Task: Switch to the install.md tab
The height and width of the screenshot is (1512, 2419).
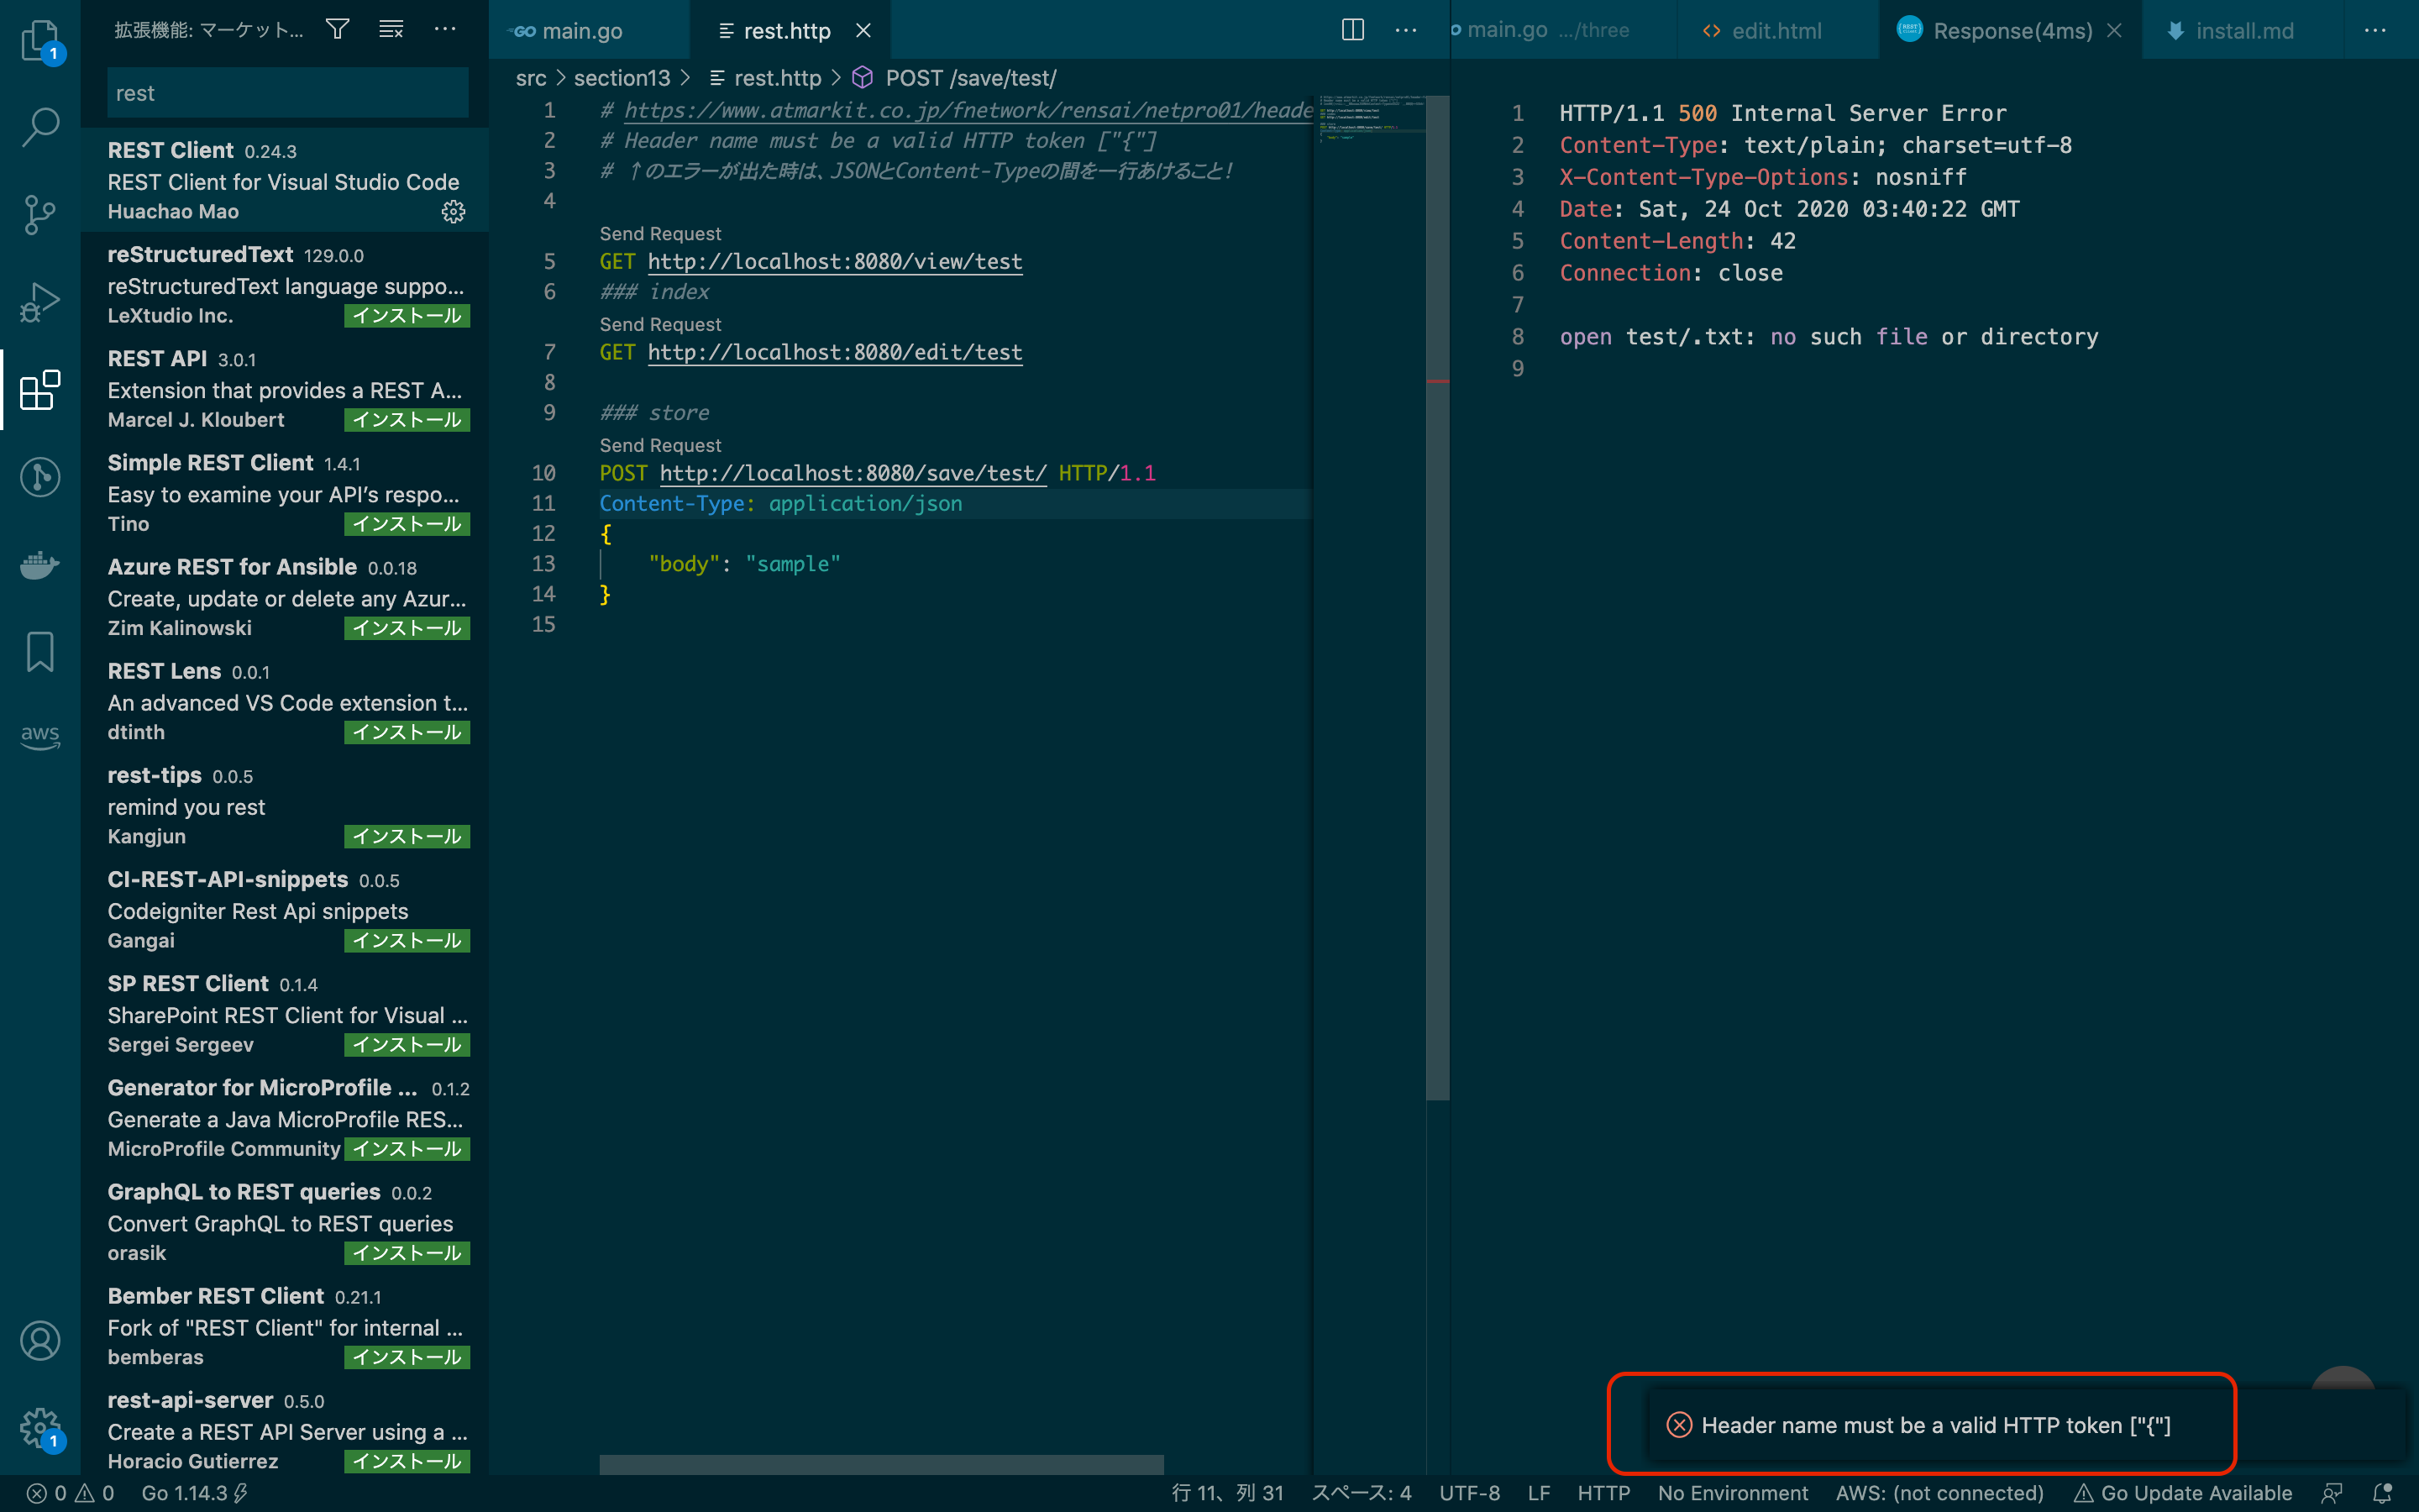Action: 2245,30
